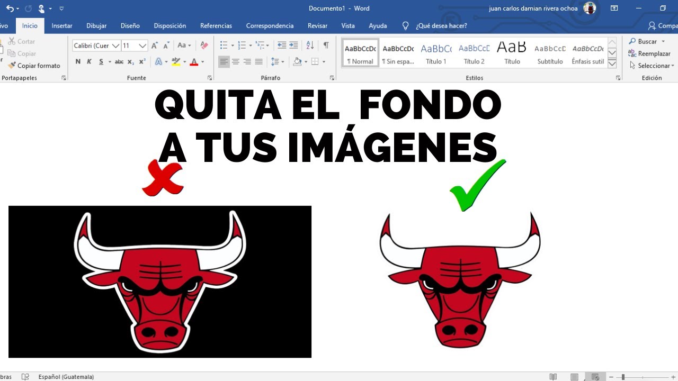Click the zoom slider in the status bar

click(644, 377)
